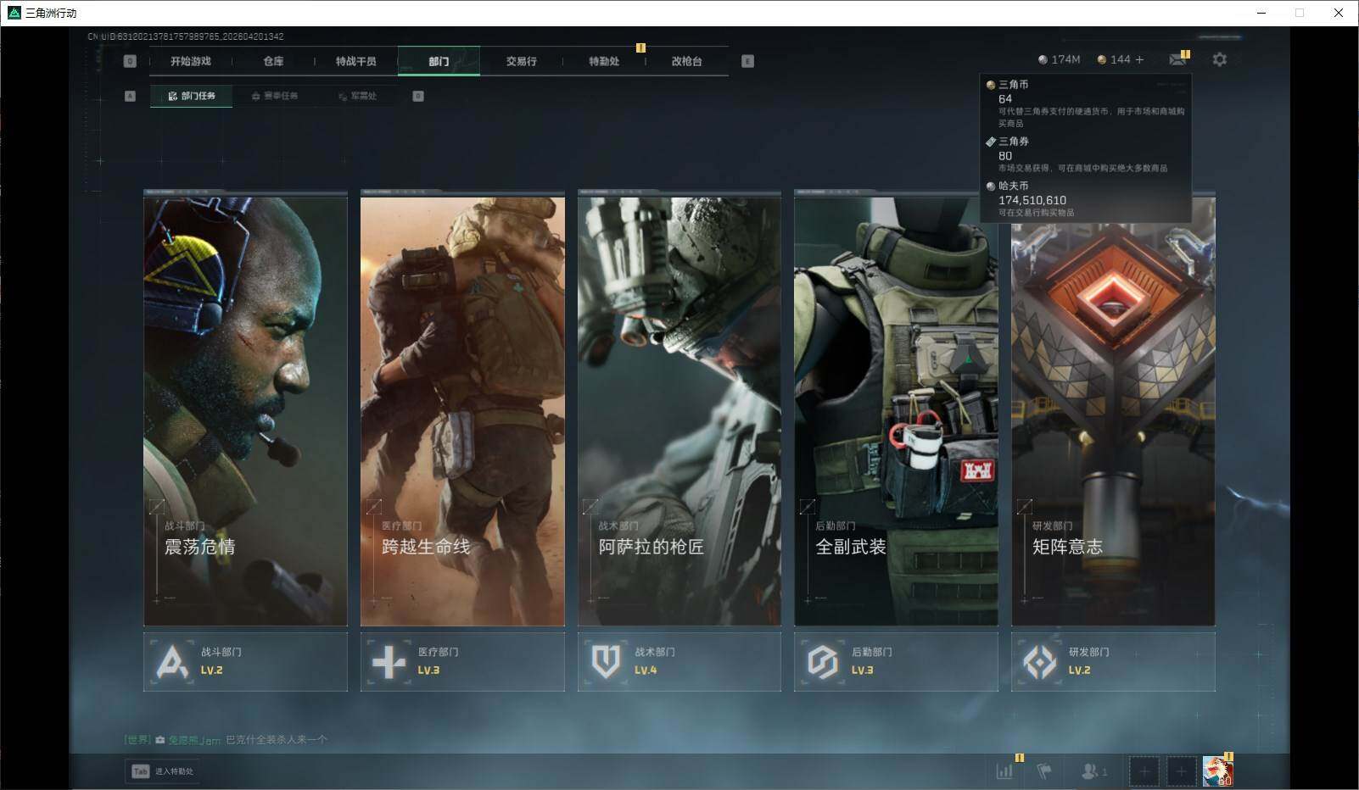
Task: Go to the 交易行 tab
Action: tap(521, 61)
